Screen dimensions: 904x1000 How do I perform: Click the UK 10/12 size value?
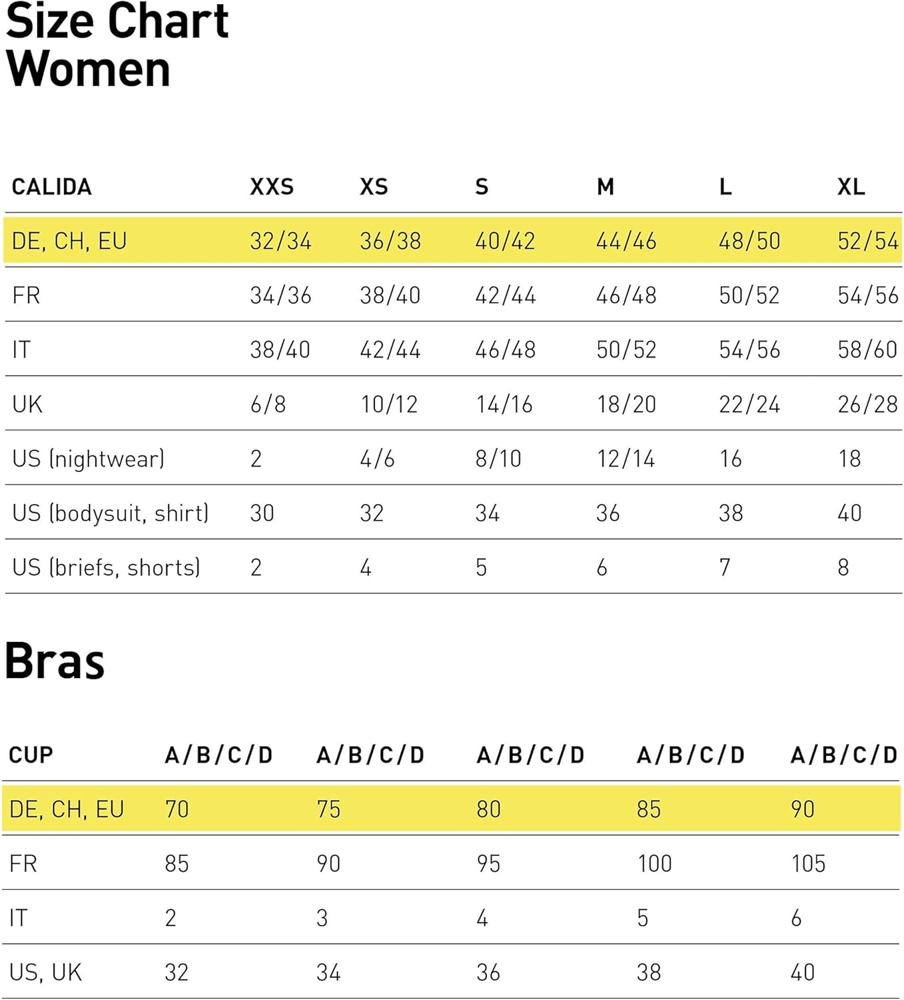pos(388,404)
